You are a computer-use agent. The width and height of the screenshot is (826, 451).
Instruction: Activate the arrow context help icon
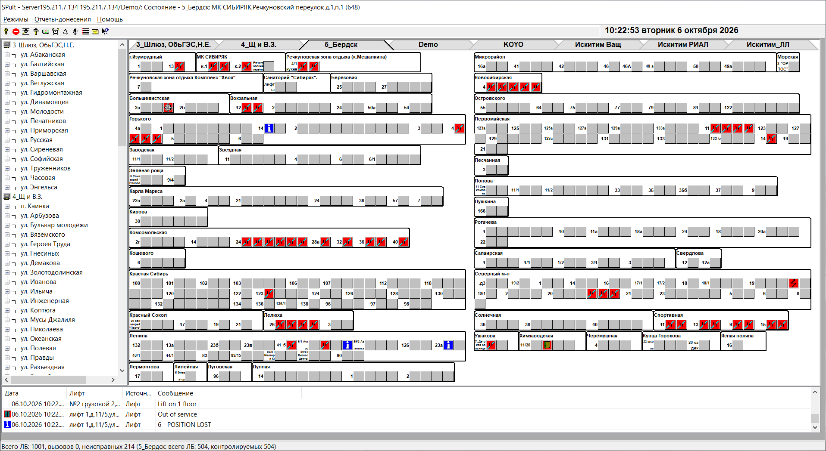pos(105,31)
